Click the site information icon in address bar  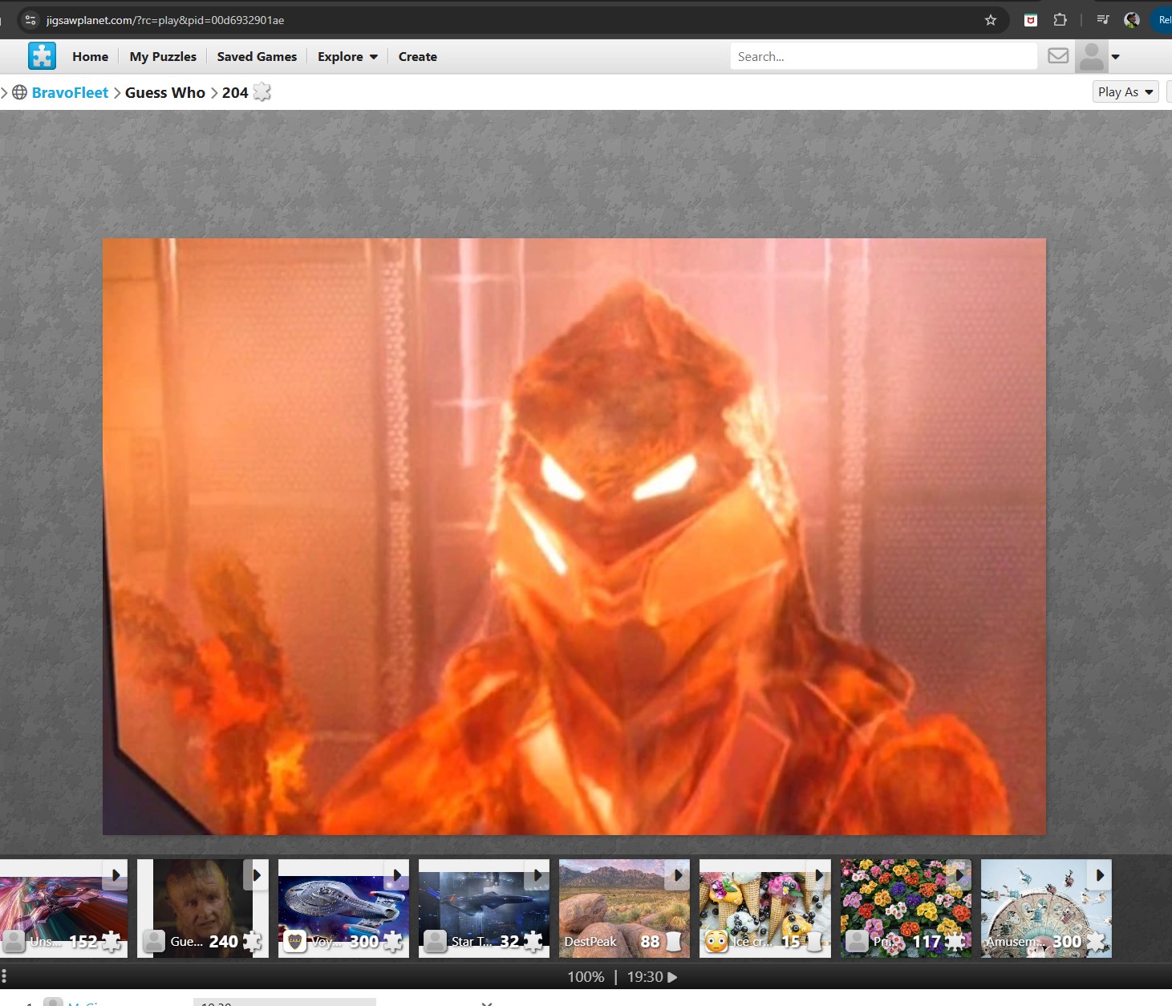pos(30,20)
